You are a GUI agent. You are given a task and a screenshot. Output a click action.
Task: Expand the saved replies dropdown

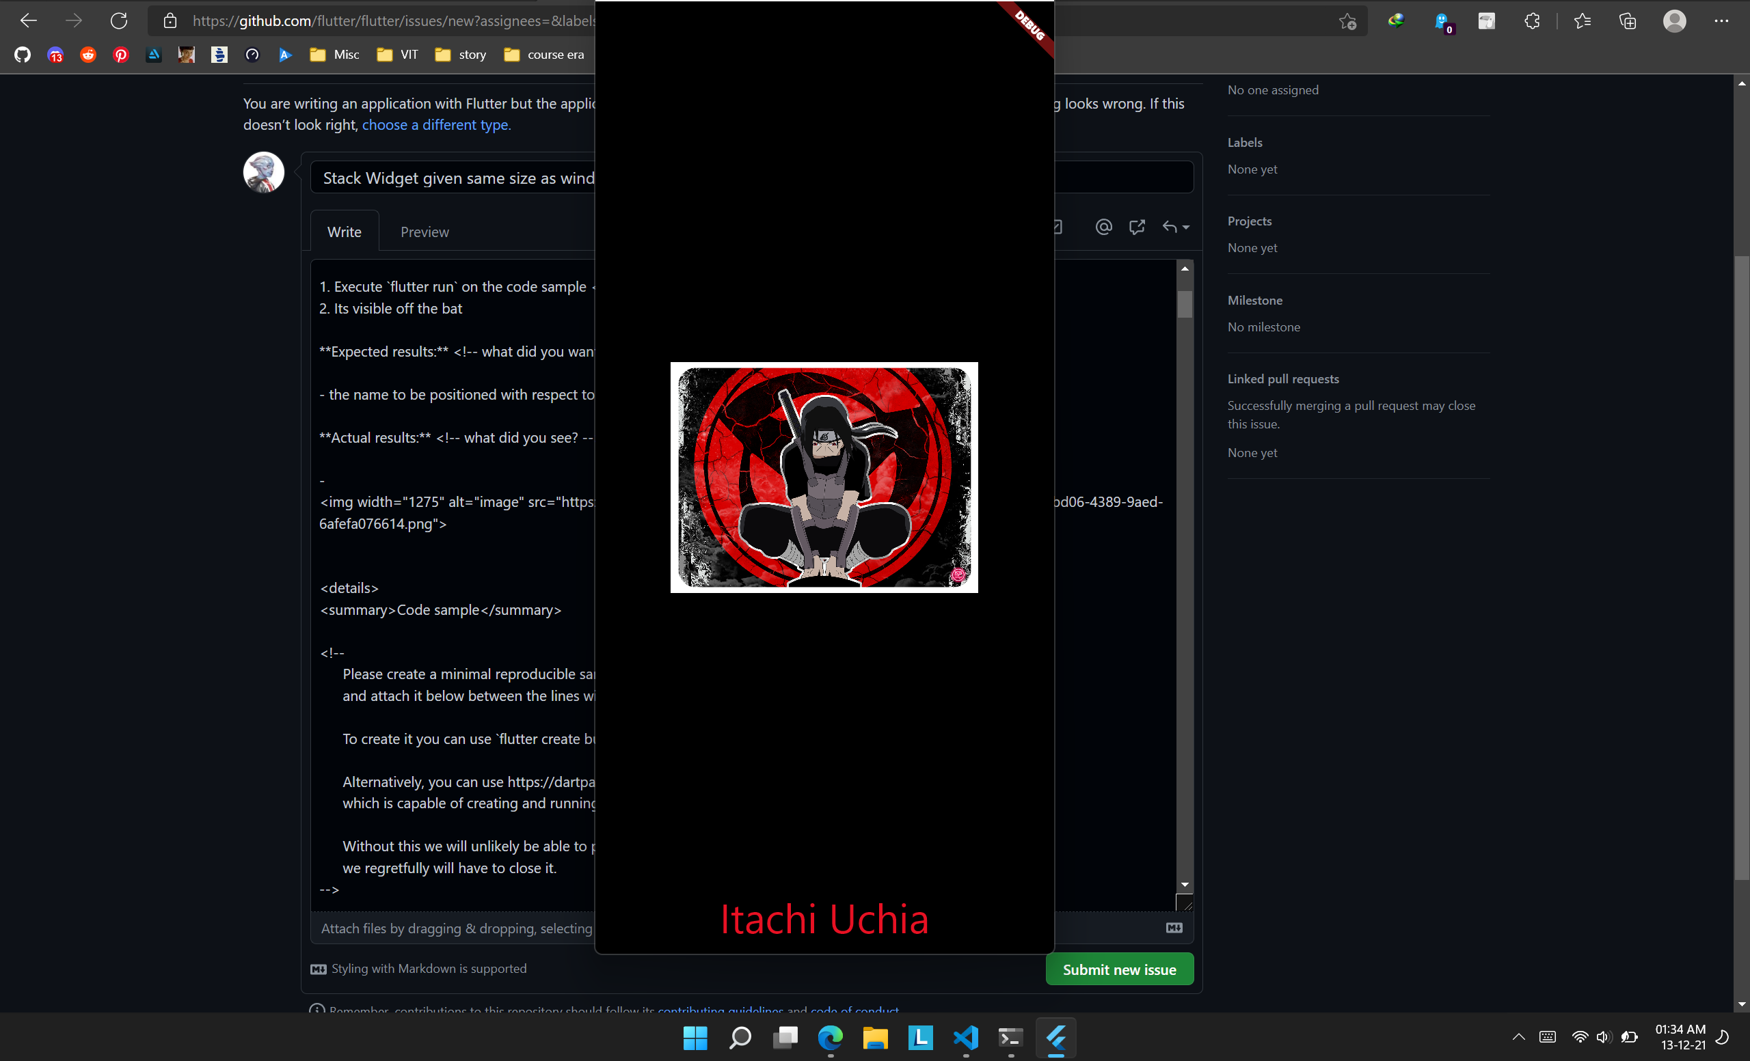[1175, 227]
